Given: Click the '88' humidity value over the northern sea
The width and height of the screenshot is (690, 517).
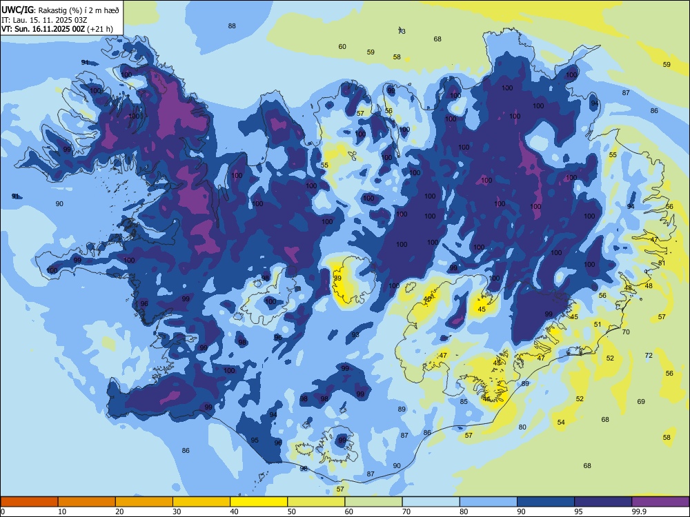Looking at the screenshot, I should (x=232, y=26).
